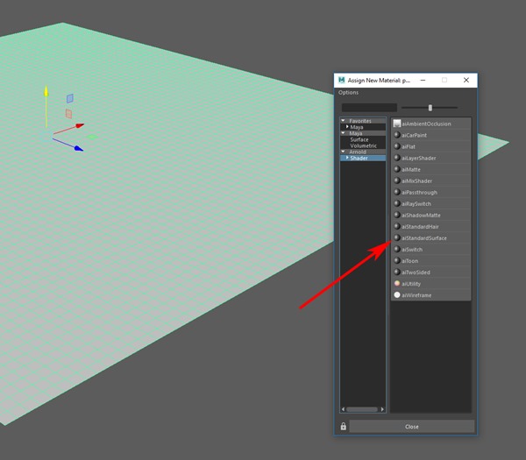Click the red plane handle of manipulator
Image resolution: width=526 pixels, height=460 pixels.
(x=68, y=114)
